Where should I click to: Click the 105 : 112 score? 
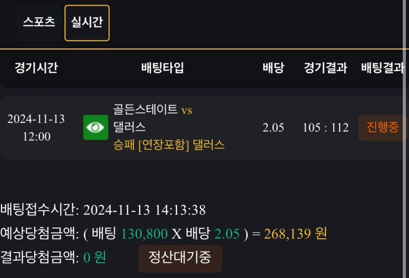tap(325, 128)
